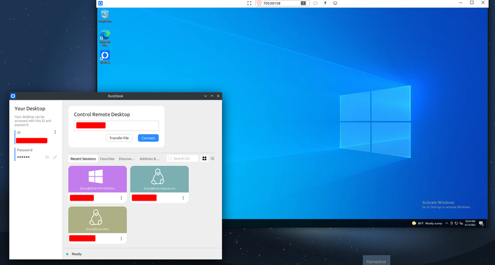Click the fullscreen icon in remote session toolbar
Screen dimensions: 495x265
pyautogui.click(x=249, y=3)
